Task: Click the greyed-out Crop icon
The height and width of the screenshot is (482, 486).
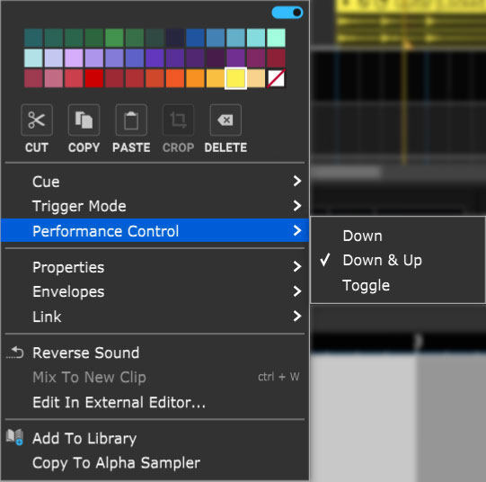Action: (178, 120)
